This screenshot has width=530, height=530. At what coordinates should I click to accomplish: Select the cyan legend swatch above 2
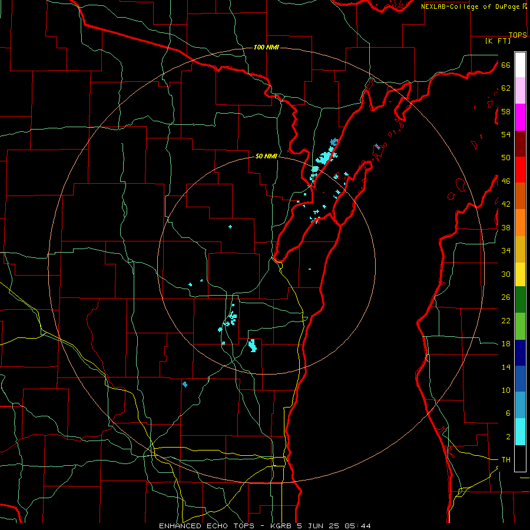520,432
